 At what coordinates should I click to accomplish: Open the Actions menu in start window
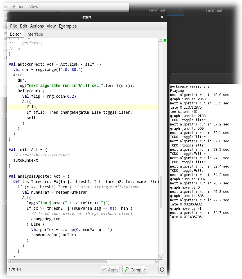[x=37, y=26]
